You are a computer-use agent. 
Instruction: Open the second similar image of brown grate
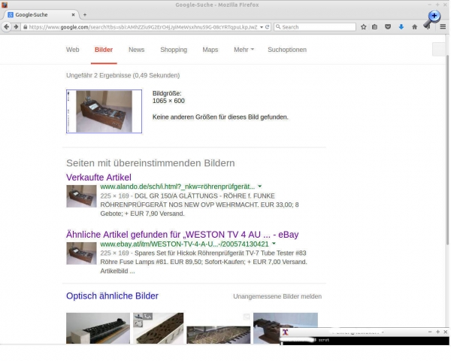pos(158,328)
